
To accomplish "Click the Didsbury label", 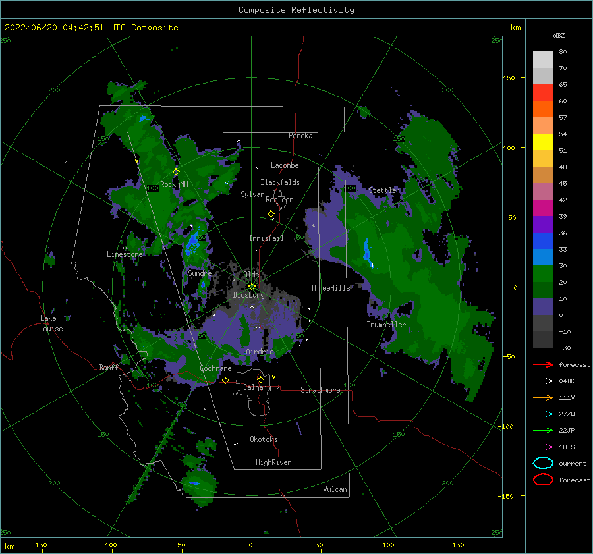I will pyautogui.click(x=248, y=295).
